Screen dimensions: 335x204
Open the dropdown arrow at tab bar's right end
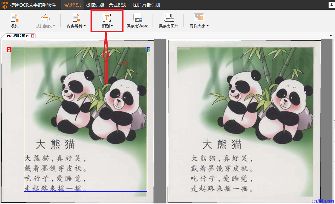point(331,36)
